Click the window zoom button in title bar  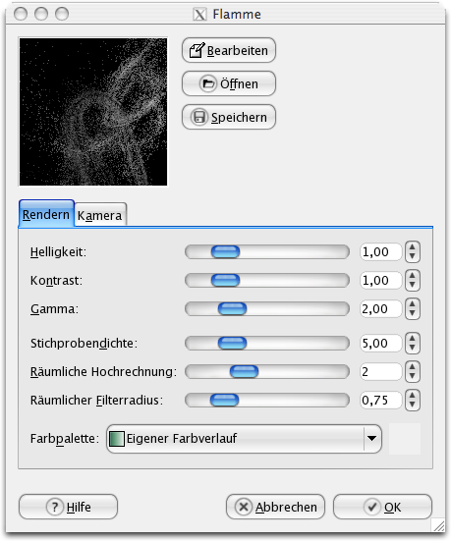pos(62,14)
